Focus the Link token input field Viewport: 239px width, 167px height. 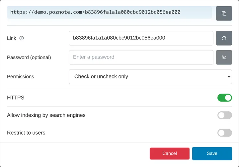pyautogui.click(x=141, y=38)
